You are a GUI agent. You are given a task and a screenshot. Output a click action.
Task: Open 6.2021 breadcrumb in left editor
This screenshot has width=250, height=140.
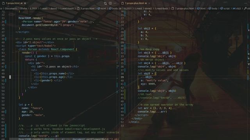click(33, 9)
